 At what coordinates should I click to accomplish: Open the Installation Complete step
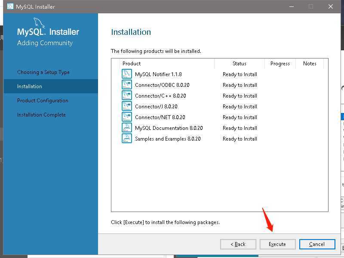(41, 115)
